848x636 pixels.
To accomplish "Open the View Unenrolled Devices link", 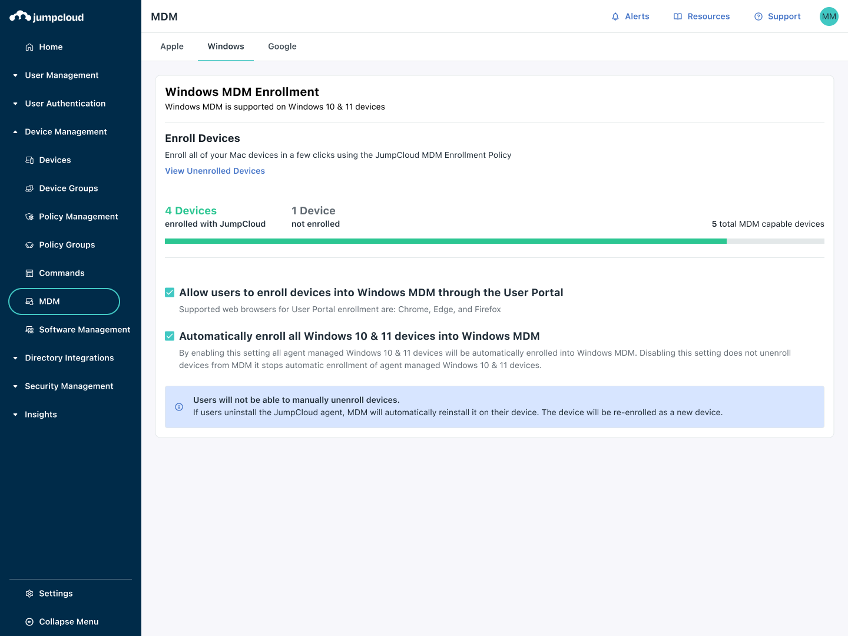I will (x=214, y=171).
